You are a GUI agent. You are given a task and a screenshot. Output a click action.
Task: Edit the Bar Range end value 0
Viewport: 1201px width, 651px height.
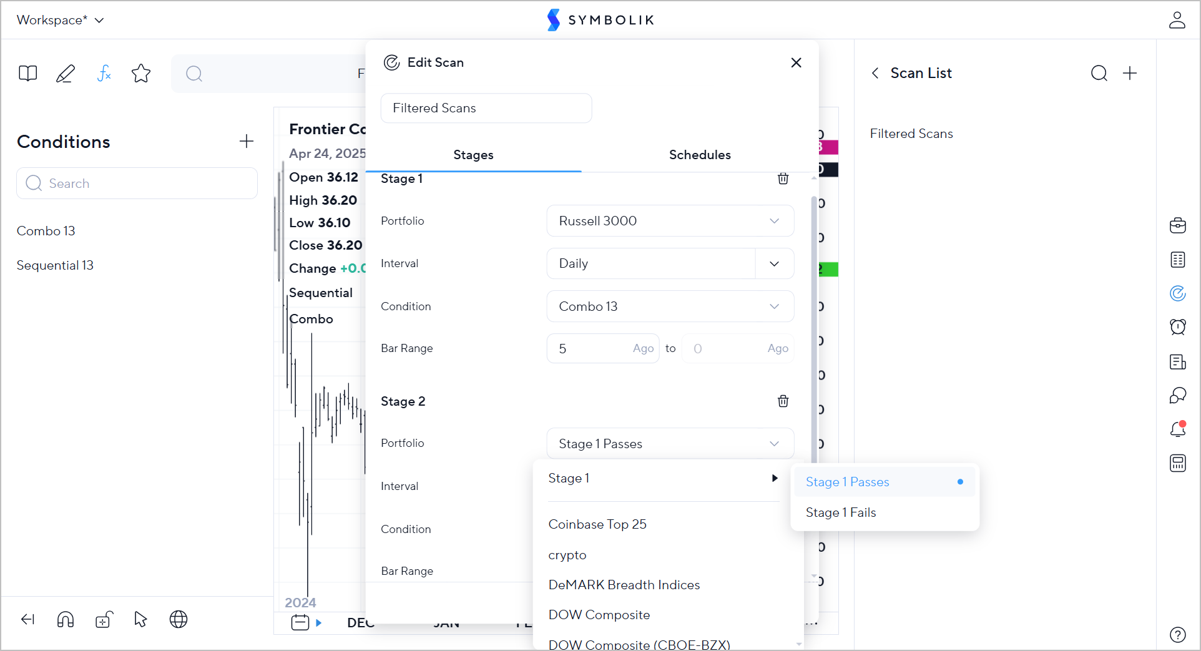tap(738, 348)
